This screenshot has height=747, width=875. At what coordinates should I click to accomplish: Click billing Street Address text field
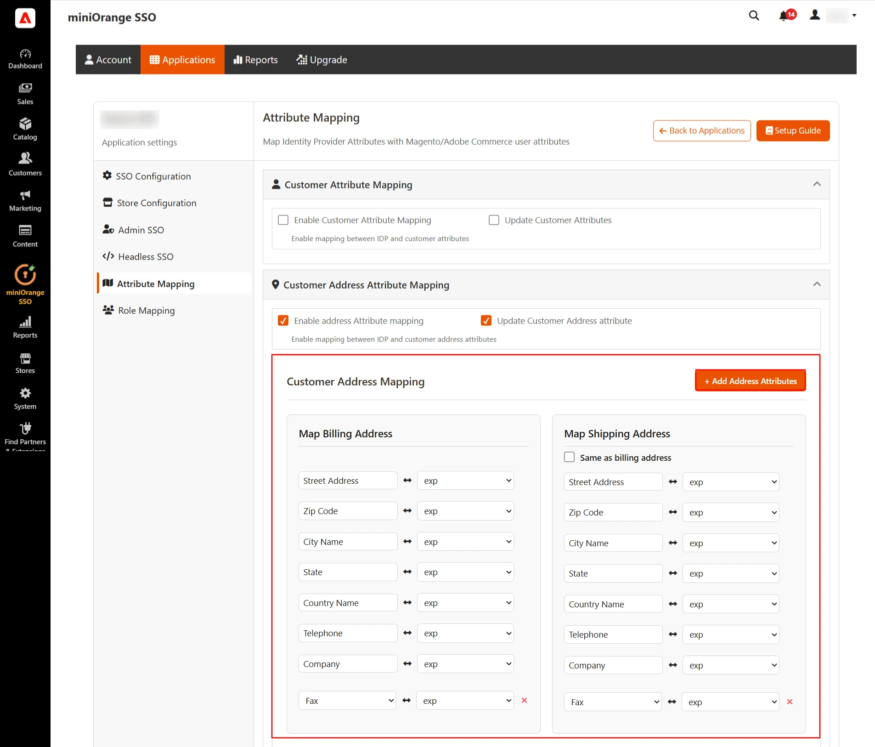[348, 481]
